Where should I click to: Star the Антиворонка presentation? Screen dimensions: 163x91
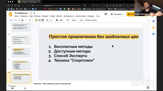click(31, 13)
